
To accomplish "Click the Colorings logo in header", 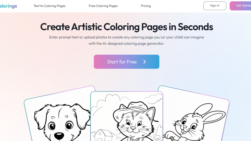I will coord(8,6).
